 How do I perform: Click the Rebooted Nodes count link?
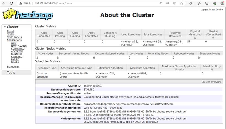tap(173, 58)
